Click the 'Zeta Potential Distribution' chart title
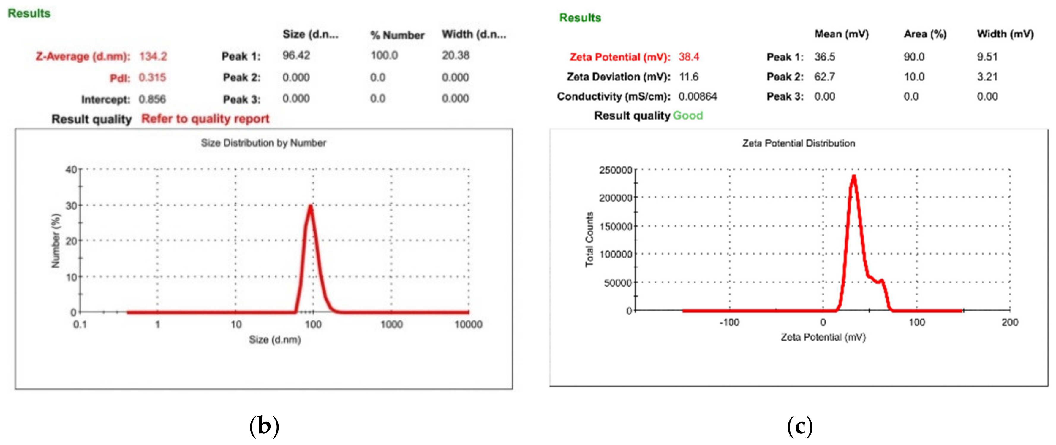1056x445 pixels. click(x=798, y=143)
